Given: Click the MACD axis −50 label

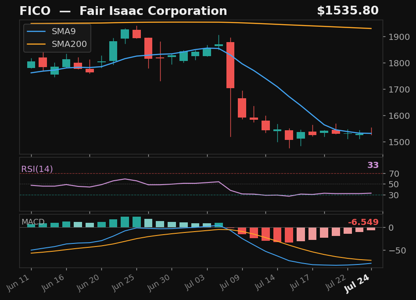Looking at the screenshot, I should pyautogui.click(x=397, y=250).
